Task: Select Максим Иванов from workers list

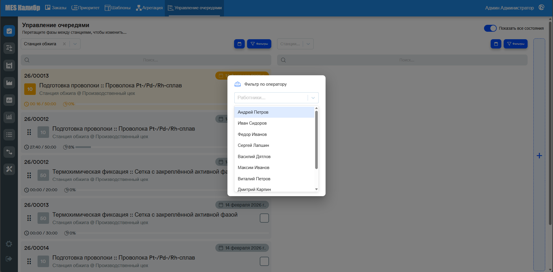Action: (274, 168)
